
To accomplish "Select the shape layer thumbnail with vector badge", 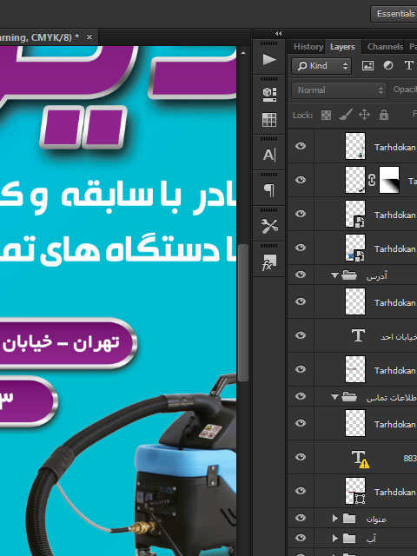I will coord(355,491).
